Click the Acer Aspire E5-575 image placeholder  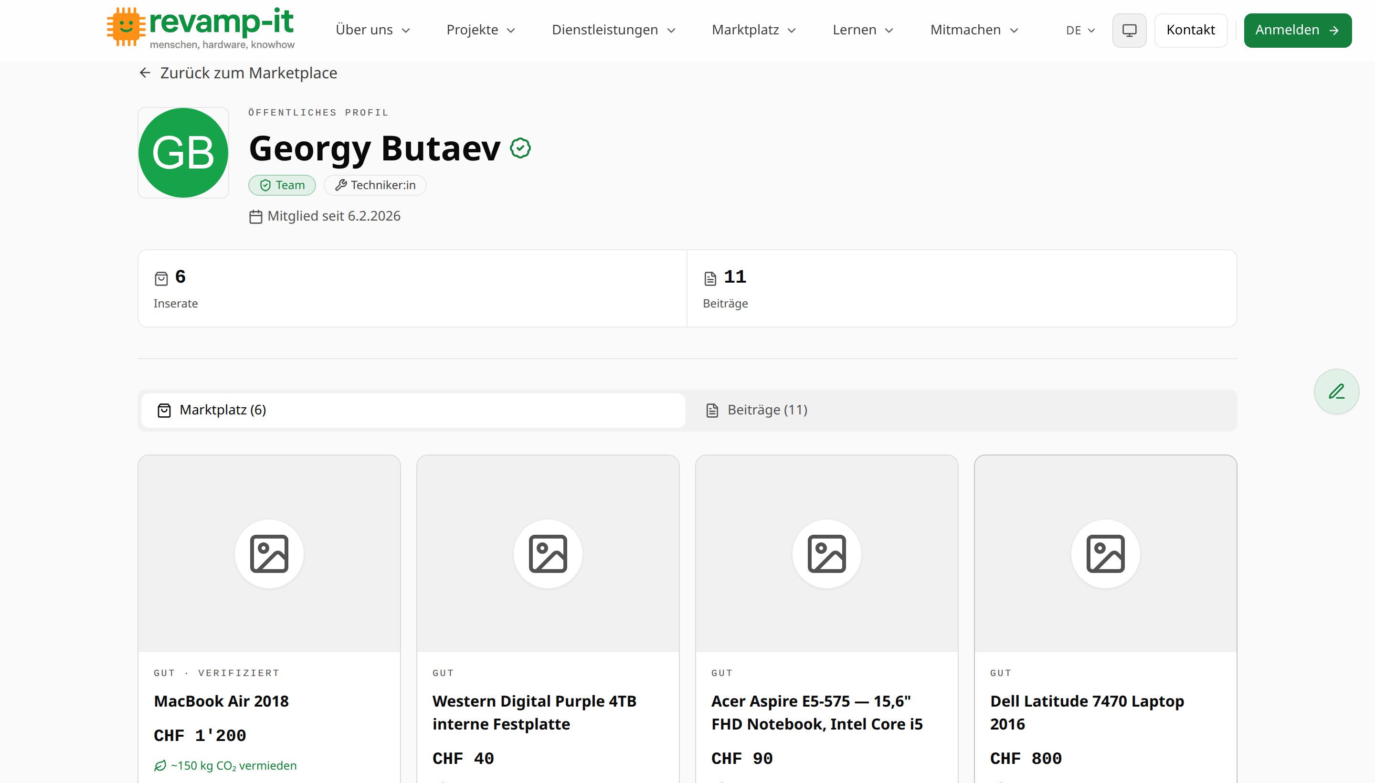click(x=826, y=554)
